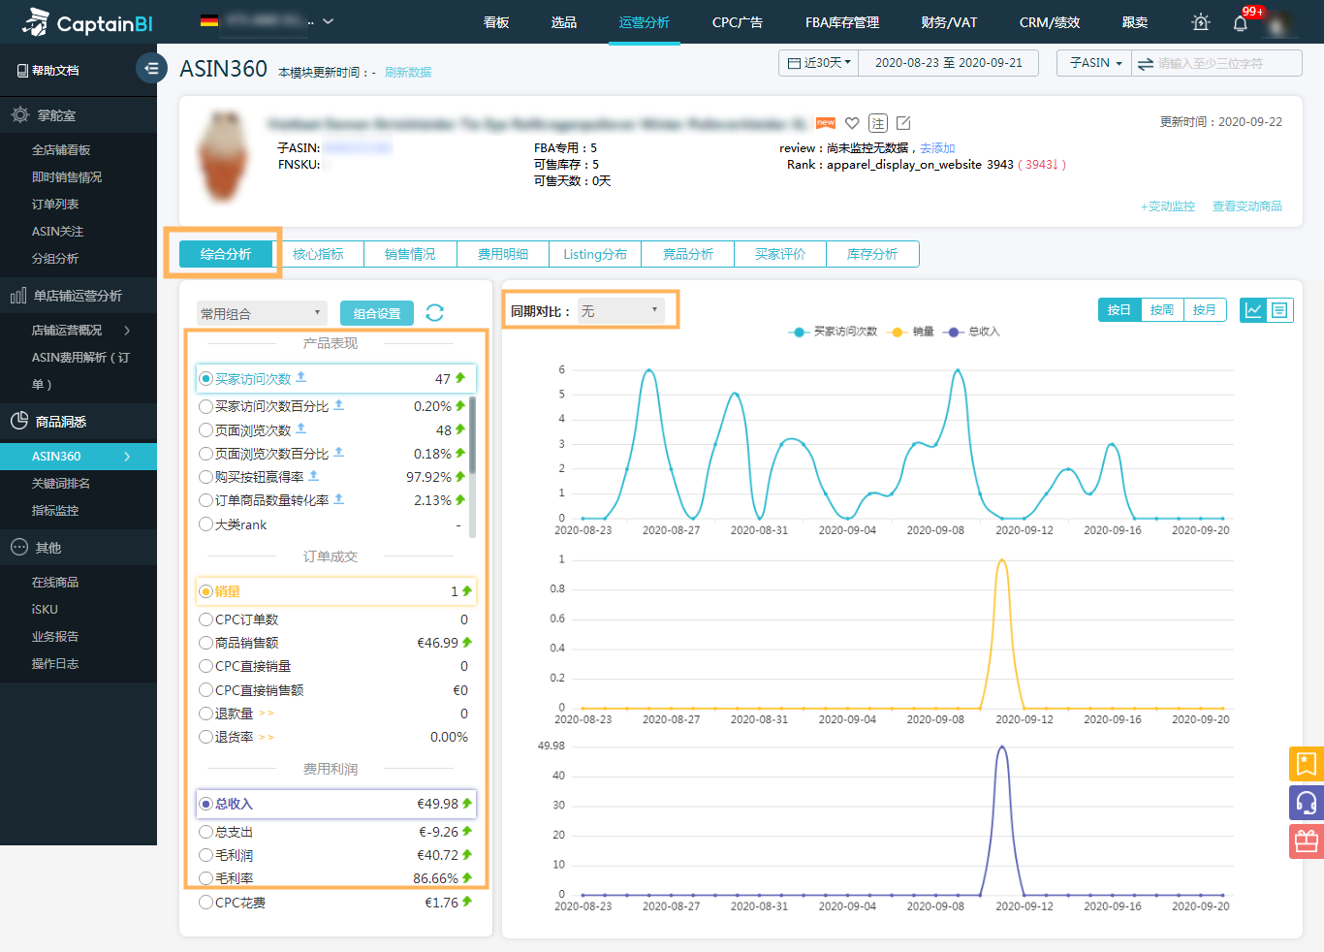
Task: Open the 近30天 date range dropdown
Action: pos(819,63)
